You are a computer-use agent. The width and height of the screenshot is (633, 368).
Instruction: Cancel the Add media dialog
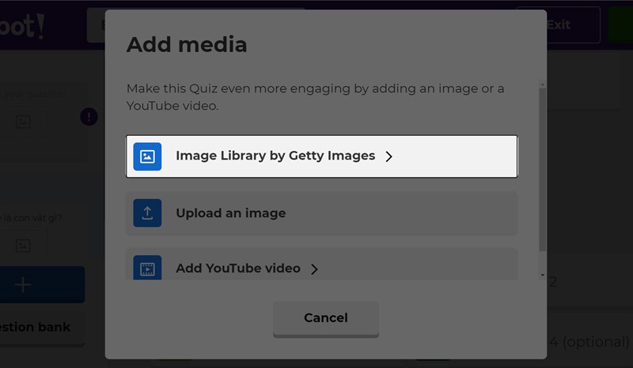click(x=326, y=318)
